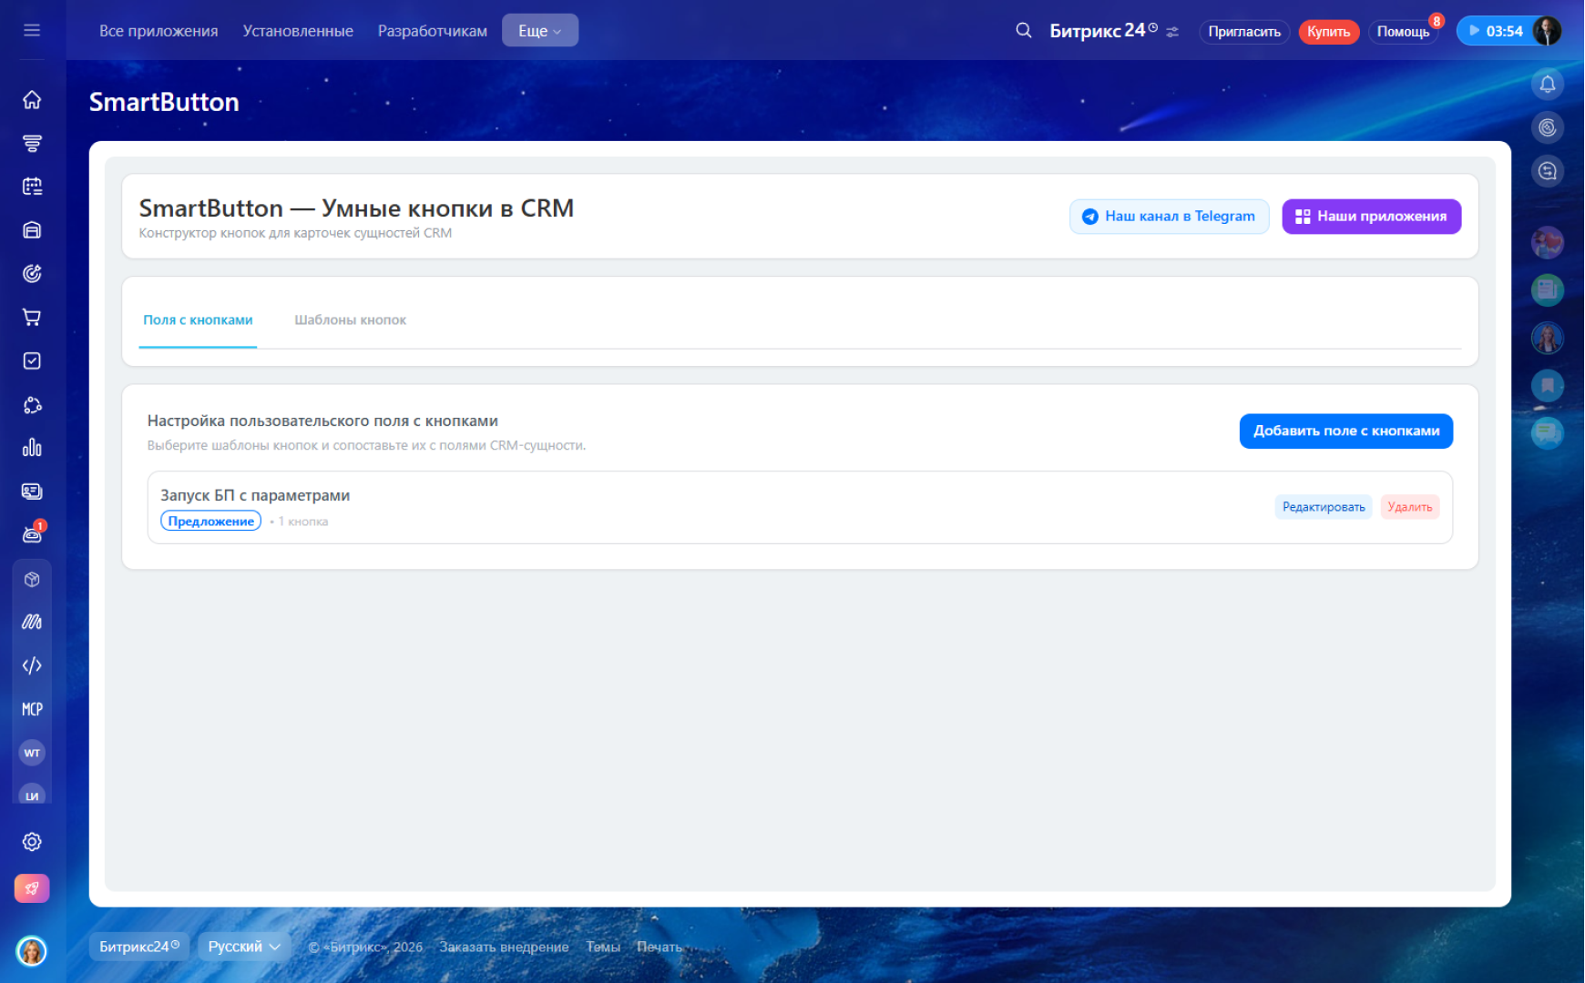This screenshot has width=1585, height=983.
Task: Open the MCP sidebar item
Action: click(x=32, y=709)
